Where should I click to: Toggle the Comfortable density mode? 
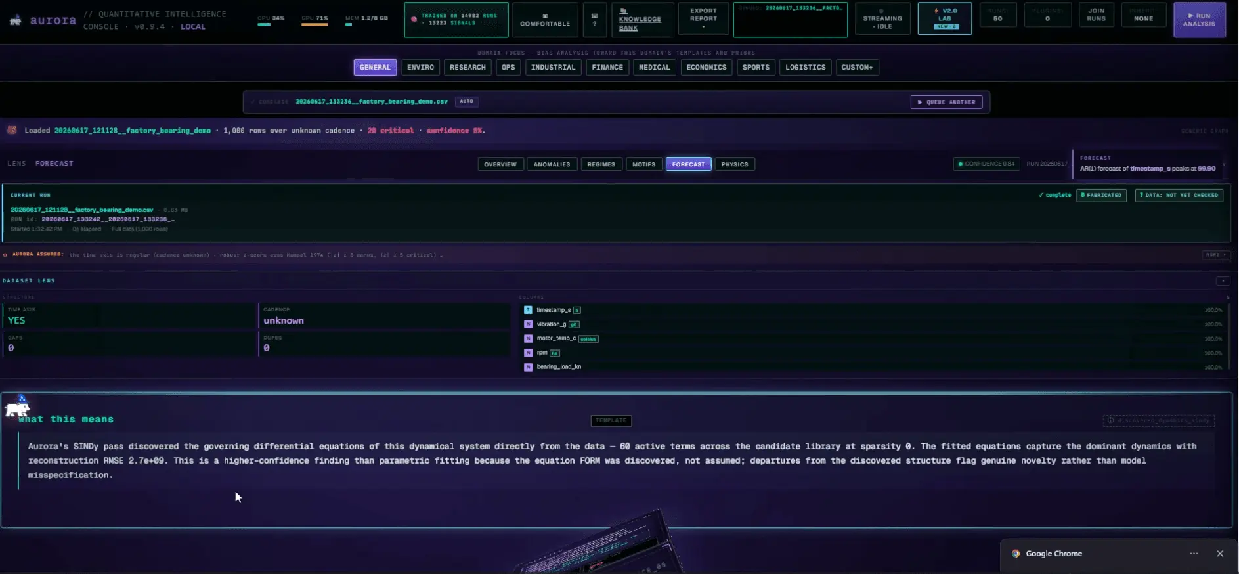coord(545,20)
